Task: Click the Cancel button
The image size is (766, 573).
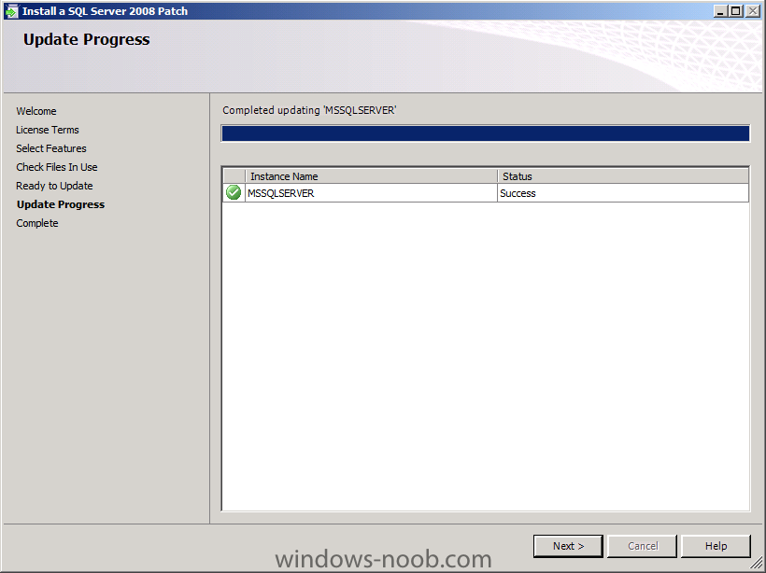Action: tap(643, 546)
